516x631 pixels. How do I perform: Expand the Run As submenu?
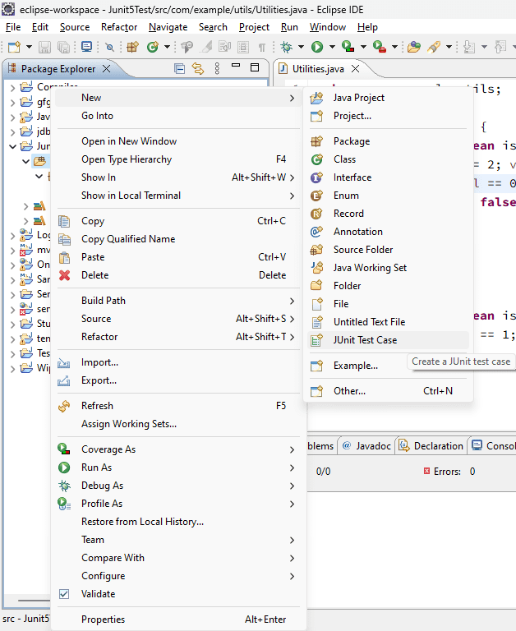[178, 467]
